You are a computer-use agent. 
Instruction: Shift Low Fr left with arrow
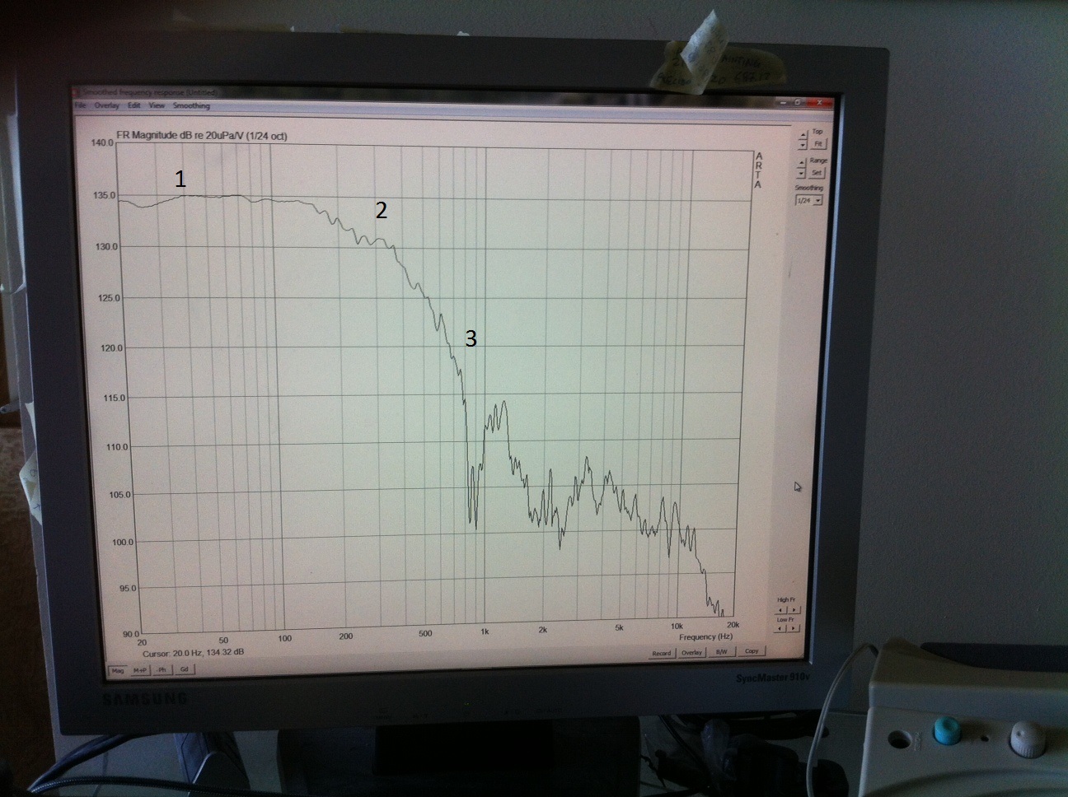[x=780, y=628]
